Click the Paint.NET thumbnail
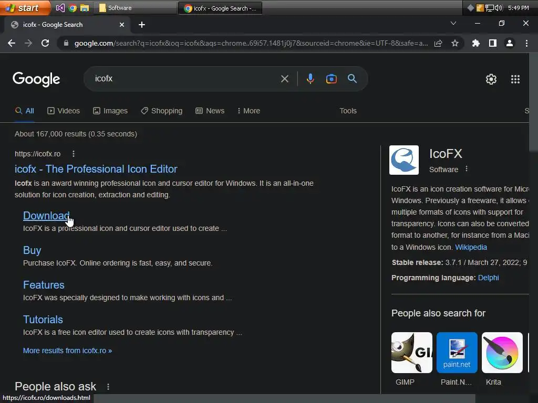The height and width of the screenshot is (403, 538). click(457, 353)
